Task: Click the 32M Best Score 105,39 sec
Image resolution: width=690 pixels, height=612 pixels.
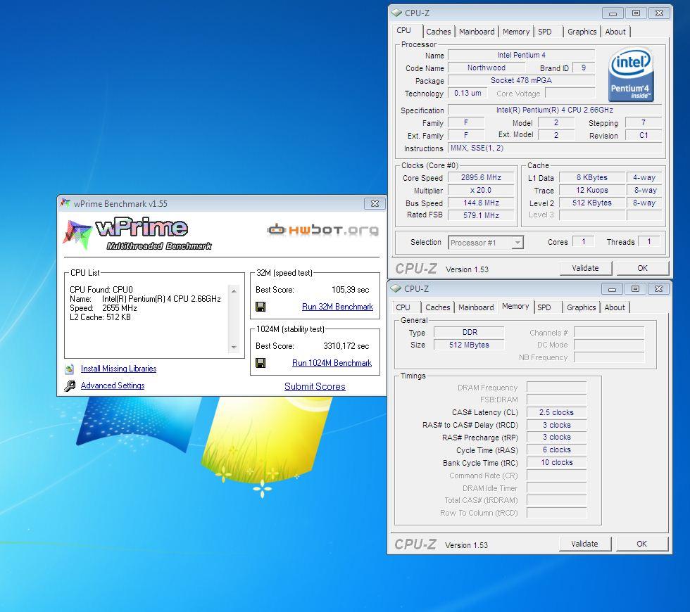Action: [x=351, y=290]
